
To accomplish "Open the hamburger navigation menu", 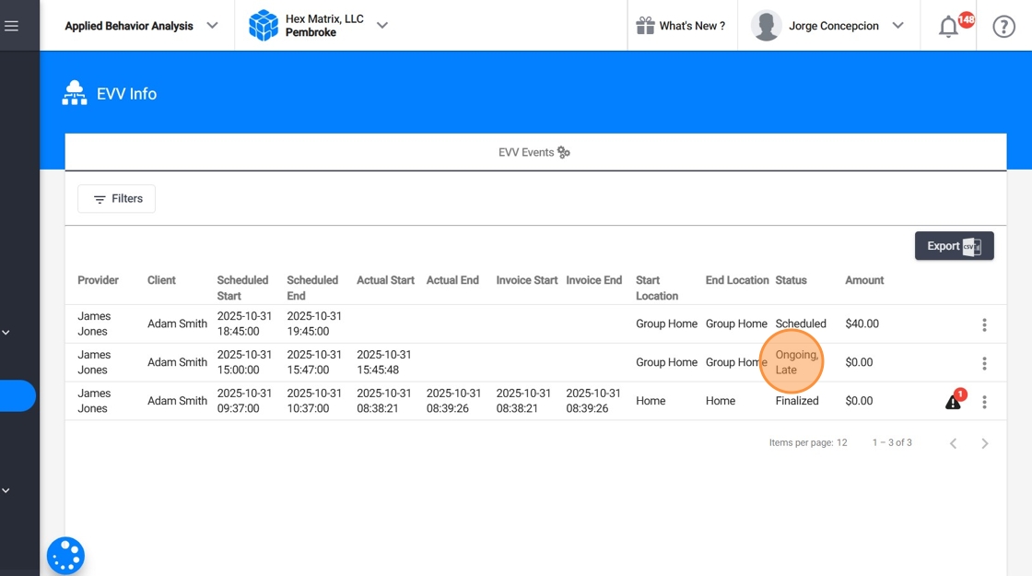I will click(11, 26).
